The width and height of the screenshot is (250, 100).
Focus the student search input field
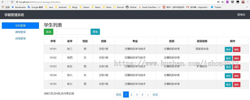point(73,32)
